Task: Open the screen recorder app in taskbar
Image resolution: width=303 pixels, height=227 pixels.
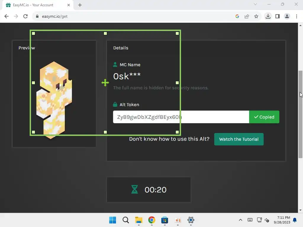Action: pyautogui.click(x=178, y=220)
